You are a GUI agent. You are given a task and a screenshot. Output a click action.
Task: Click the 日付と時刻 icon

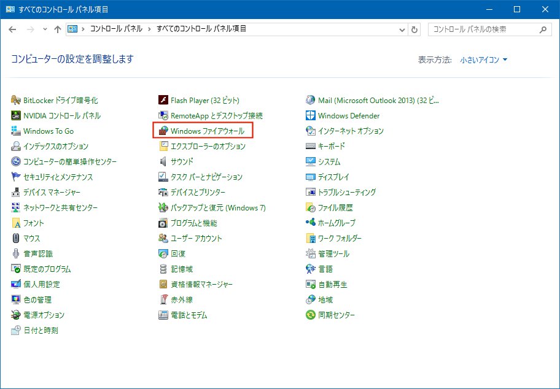coord(16,330)
